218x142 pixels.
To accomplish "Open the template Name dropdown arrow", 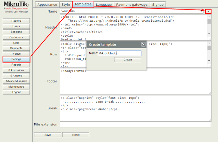I will tap(202, 11).
